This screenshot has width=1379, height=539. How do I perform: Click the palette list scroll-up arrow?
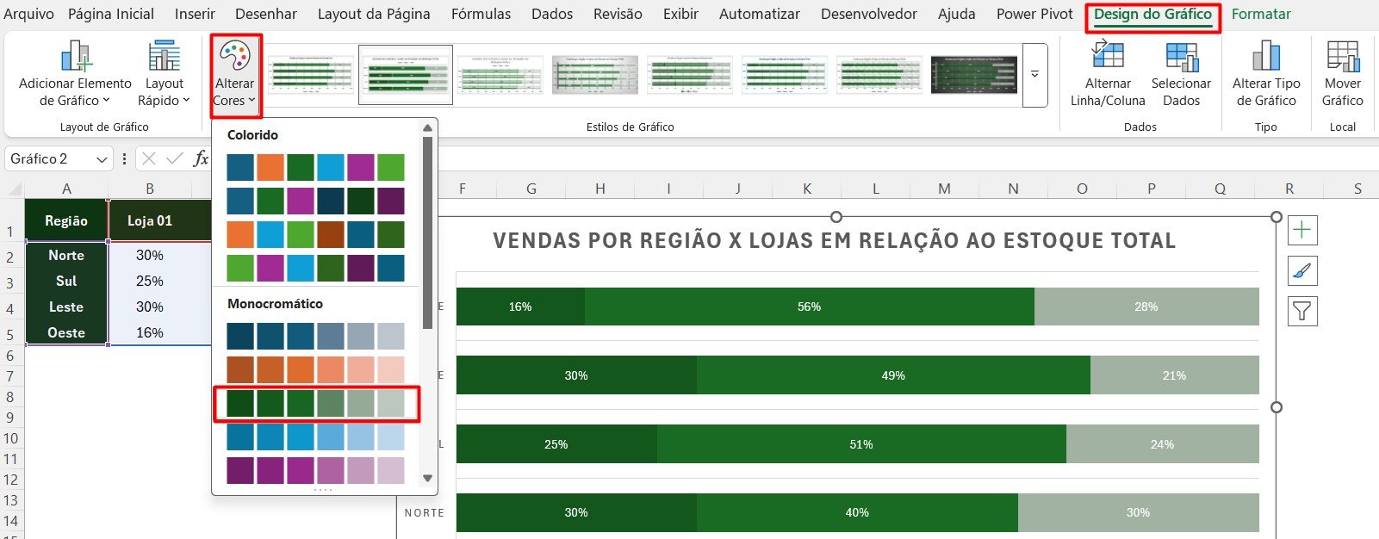click(x=427, y=128)
